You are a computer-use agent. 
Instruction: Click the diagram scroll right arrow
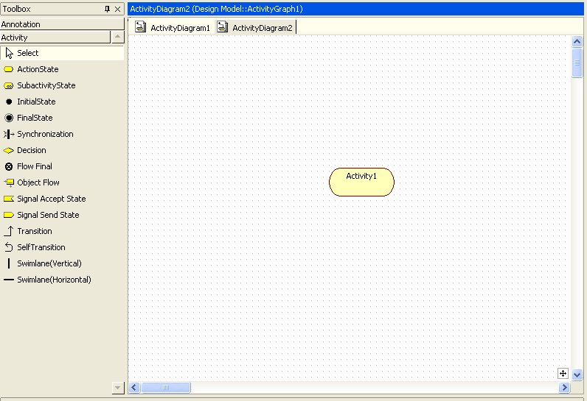(564, 388)
